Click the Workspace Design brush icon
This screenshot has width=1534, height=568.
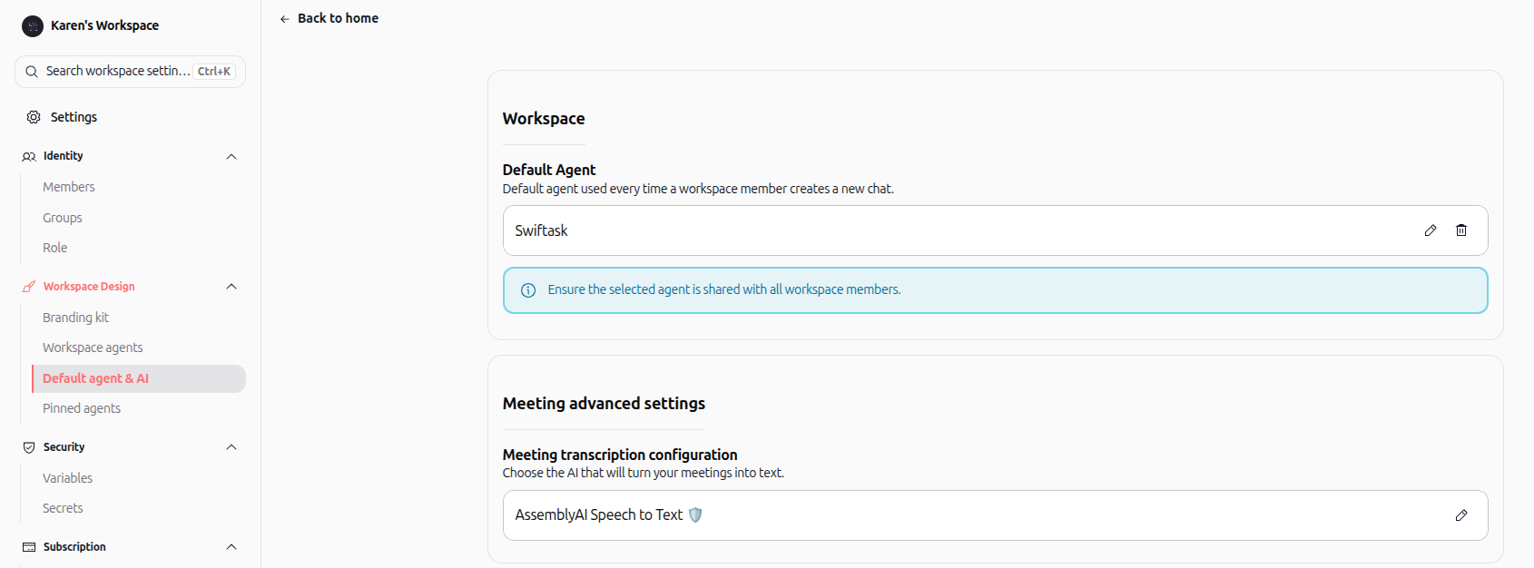(29, 287)
